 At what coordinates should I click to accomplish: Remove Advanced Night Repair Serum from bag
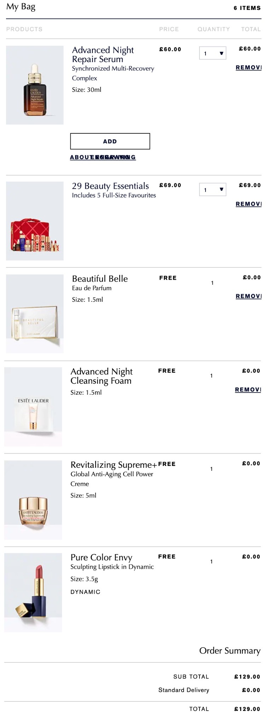(x=249, y=67)
